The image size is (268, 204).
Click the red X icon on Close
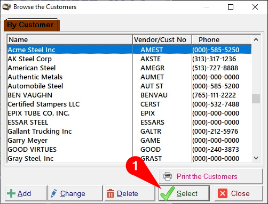223,193
